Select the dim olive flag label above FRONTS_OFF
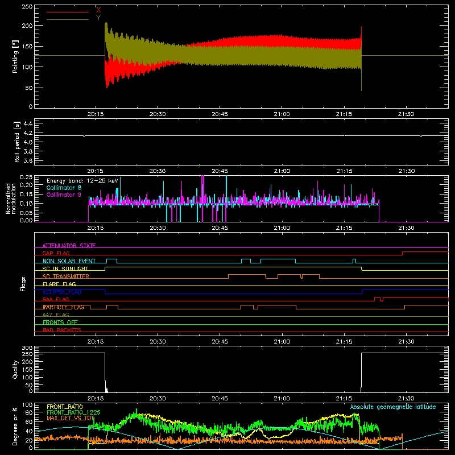 coord(56,315)
